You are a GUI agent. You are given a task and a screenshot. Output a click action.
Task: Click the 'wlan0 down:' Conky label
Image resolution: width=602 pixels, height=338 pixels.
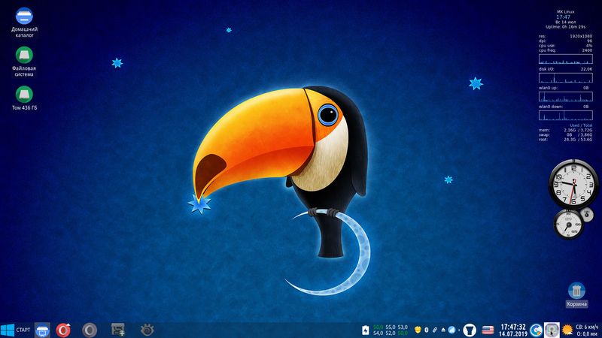(551, 107)
